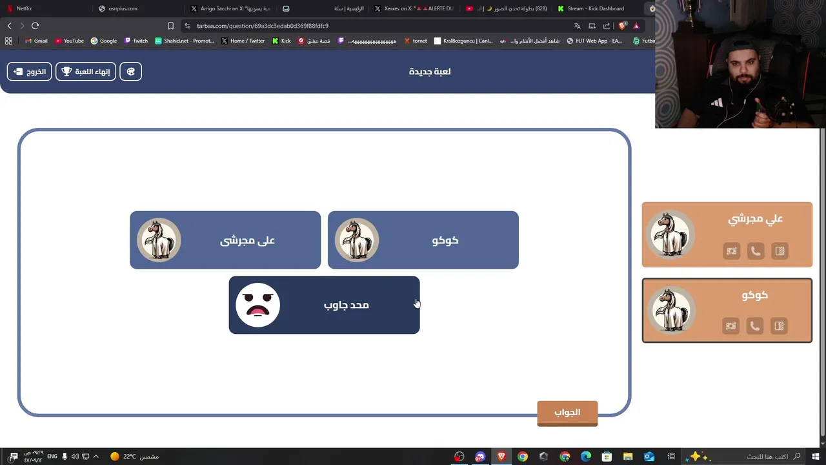The height and width of the screenshot is (465, 826).
Task: Click the palette theme icon in header
Action: coord(130,72)
